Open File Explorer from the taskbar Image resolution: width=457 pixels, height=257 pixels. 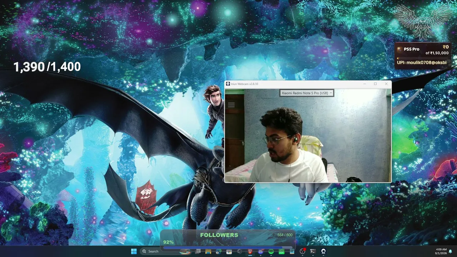(208, 251)
